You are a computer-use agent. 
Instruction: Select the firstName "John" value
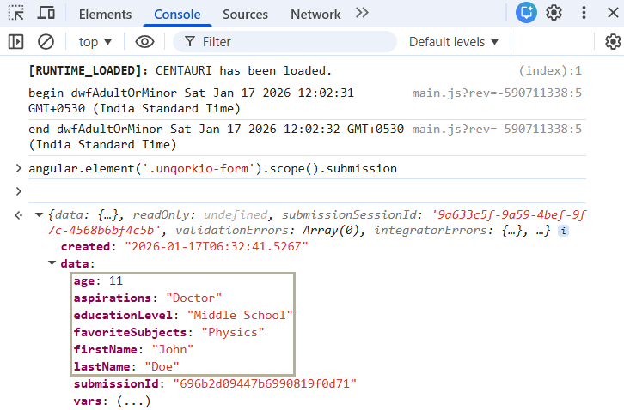click(173, 349)
